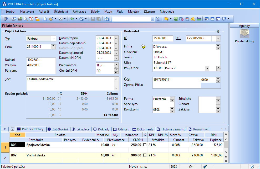Click the gear settings toolbar icon
The image size is (260, 169).
tap(81, 19)
